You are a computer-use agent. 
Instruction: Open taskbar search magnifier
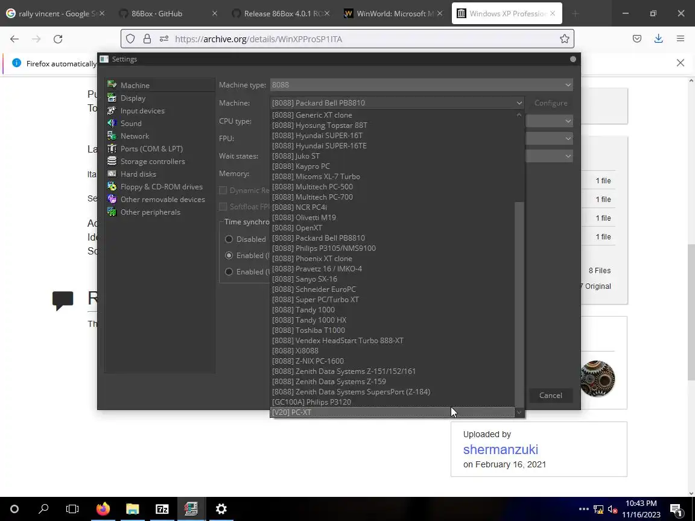point(43,509)
